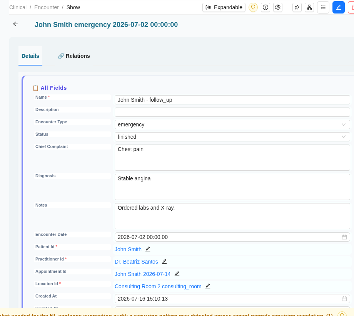Click the Diagnosis text area
This screenshot has height=316, width=354.
click(x=232, y=187)
